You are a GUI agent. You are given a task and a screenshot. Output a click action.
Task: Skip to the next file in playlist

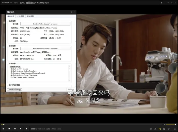(x=21, y=129)
